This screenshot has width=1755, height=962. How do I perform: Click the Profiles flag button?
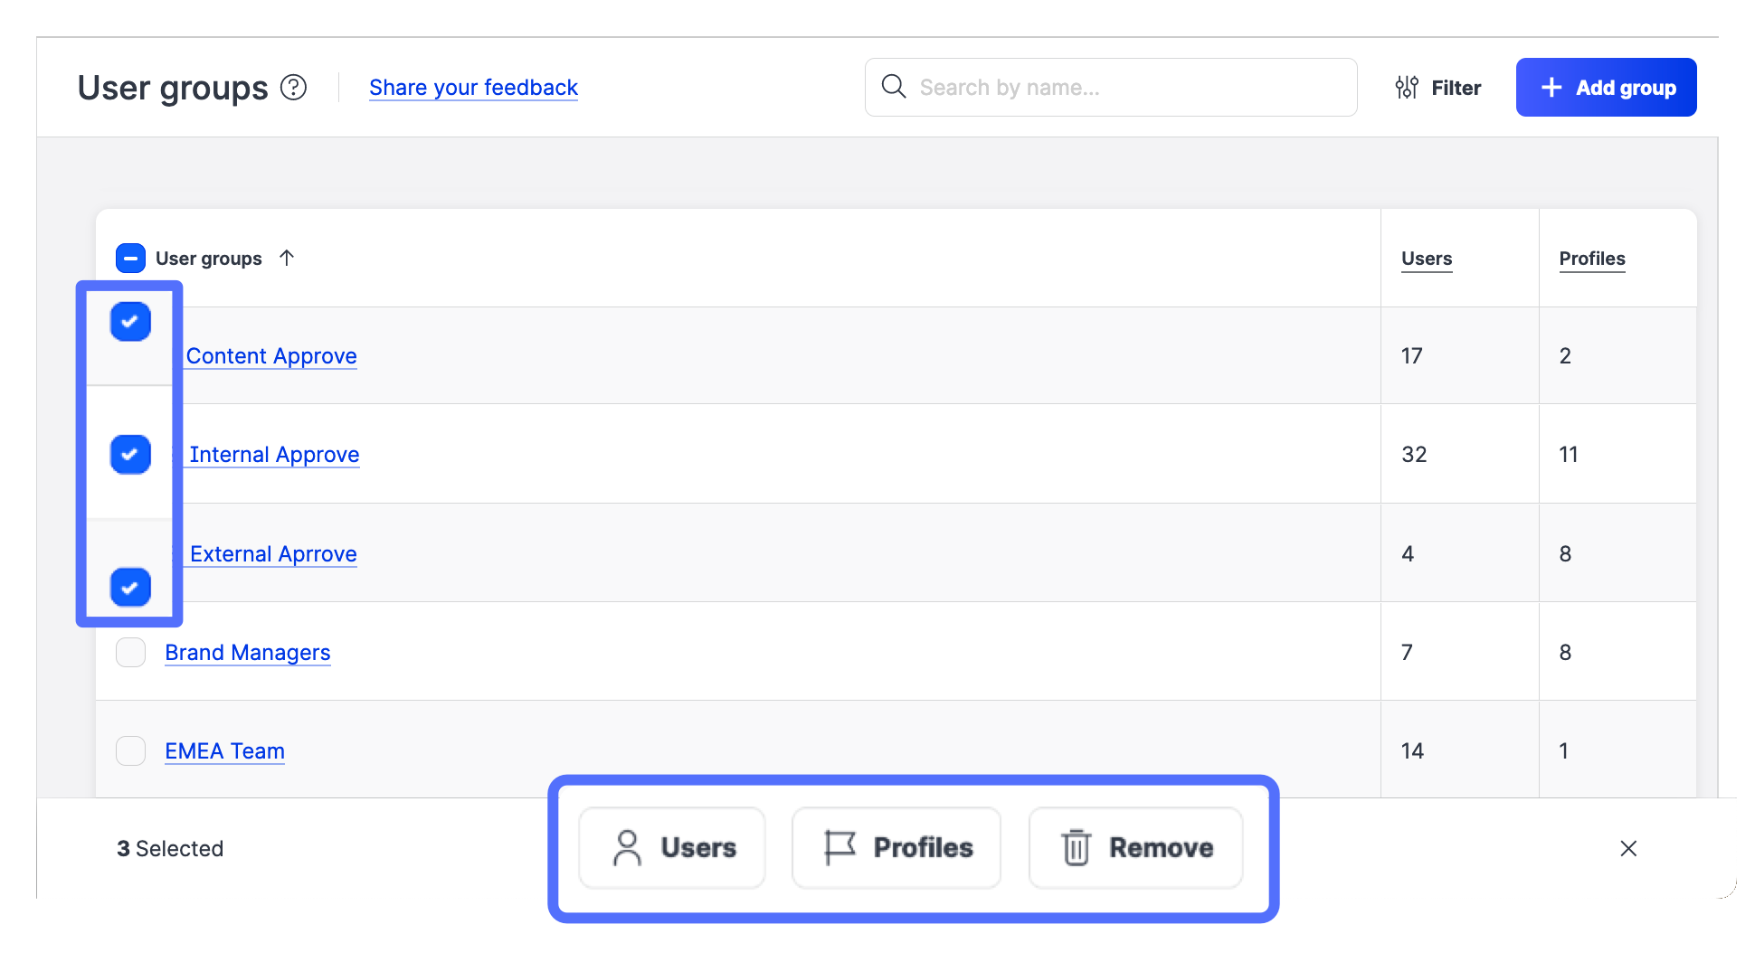896,848
